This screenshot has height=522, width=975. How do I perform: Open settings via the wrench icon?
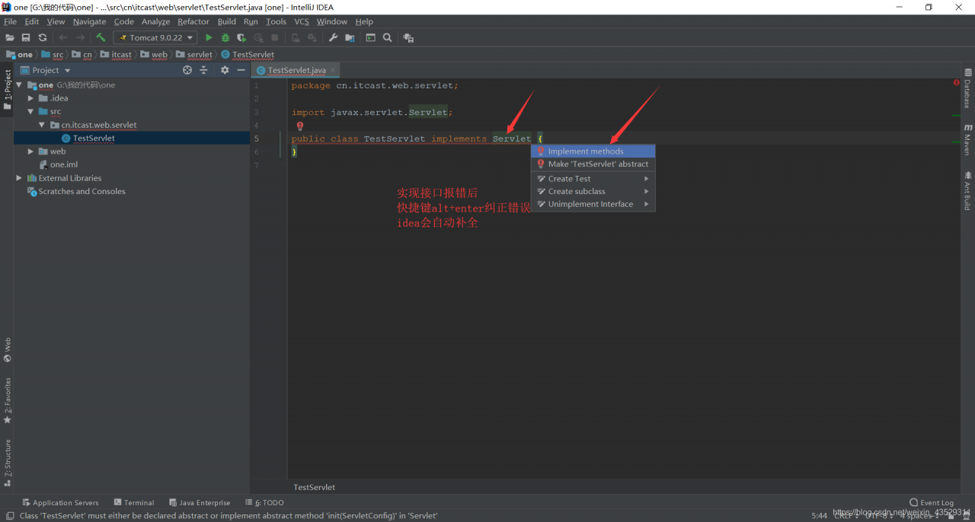[x=333, y=37]
